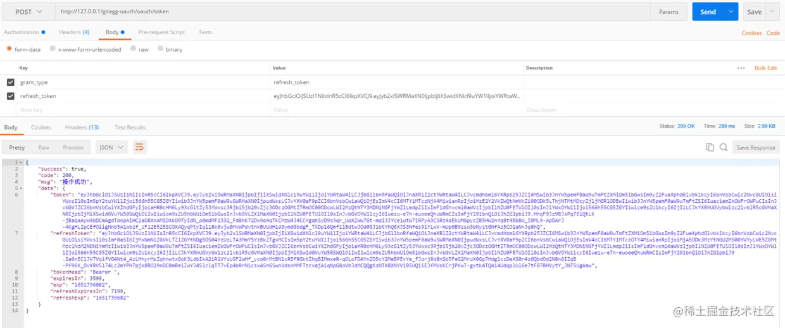The width and height of the screenshot is (785, 328).
Task: Enable or disable the grant_type row checkbox
Action: 11,83
